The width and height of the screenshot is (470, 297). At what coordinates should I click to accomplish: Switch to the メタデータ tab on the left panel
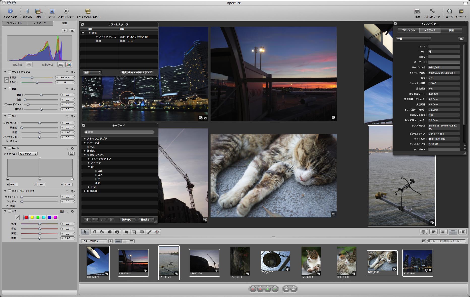(x=39, y=23)
